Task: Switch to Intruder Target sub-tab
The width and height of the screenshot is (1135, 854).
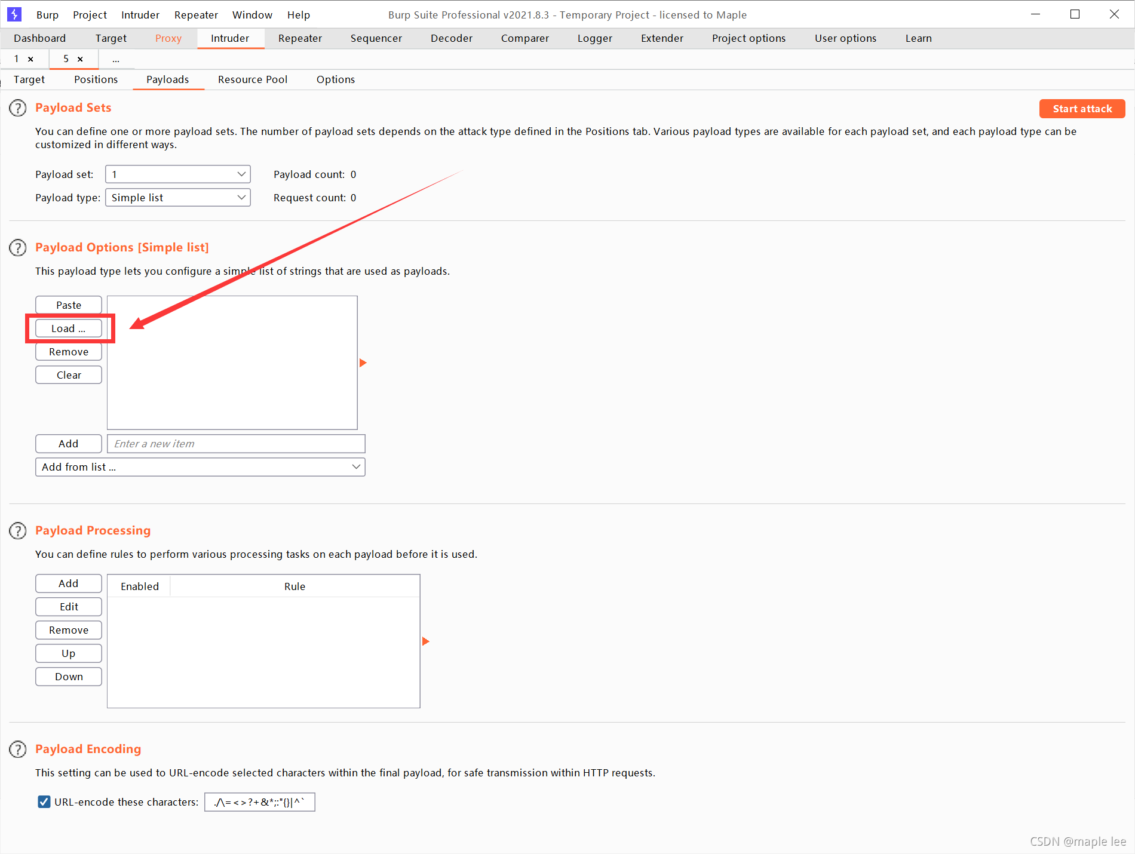Action: (x=29, y=79)
